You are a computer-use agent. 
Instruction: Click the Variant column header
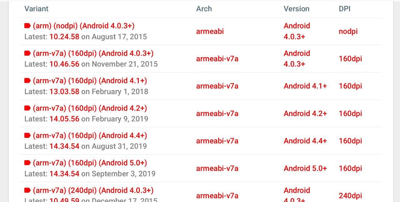point(36,9)
